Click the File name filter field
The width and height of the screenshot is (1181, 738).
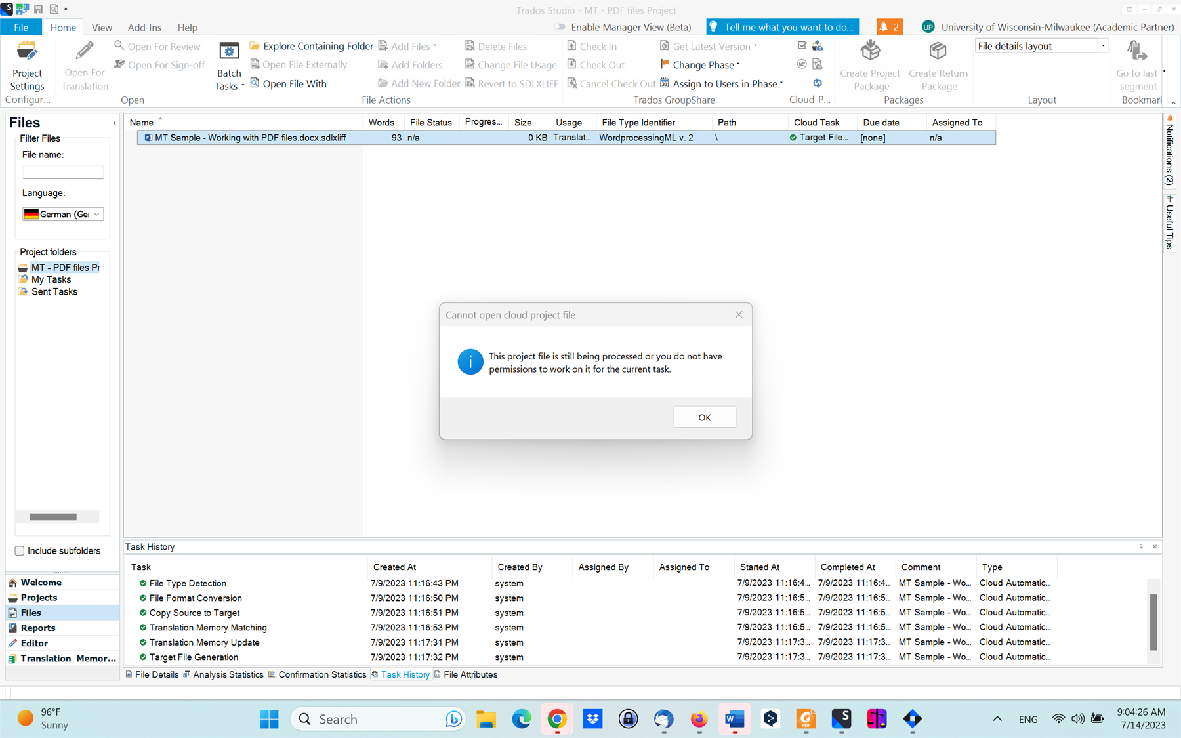[x=63, y=173]
